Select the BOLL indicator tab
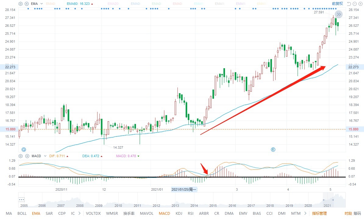This screenshot has height=219, width=364. (x=22, y=214)
